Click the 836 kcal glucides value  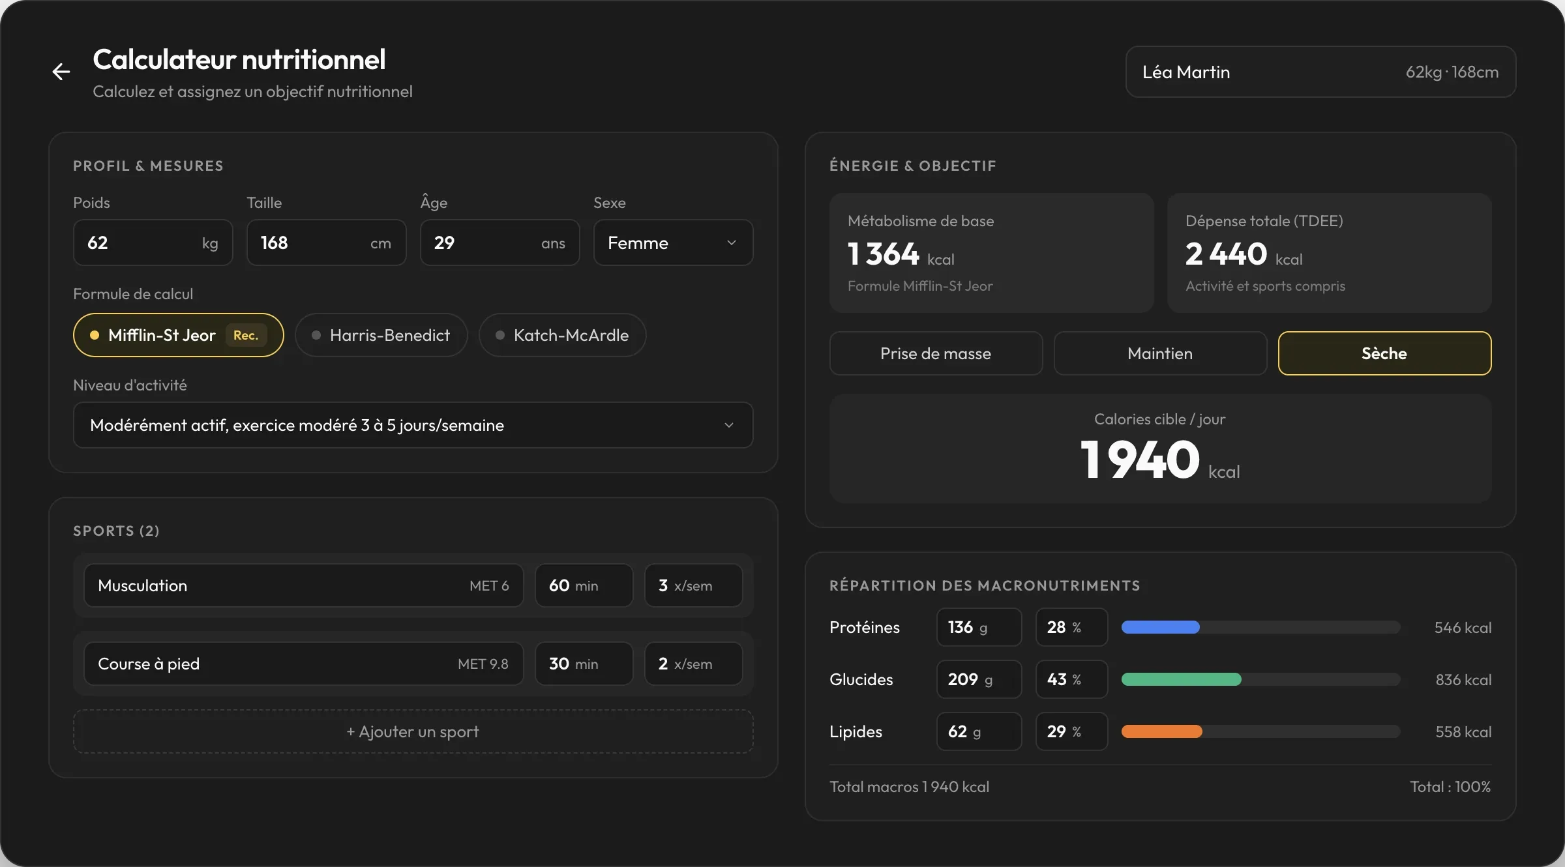click(x=1463, y=680)
